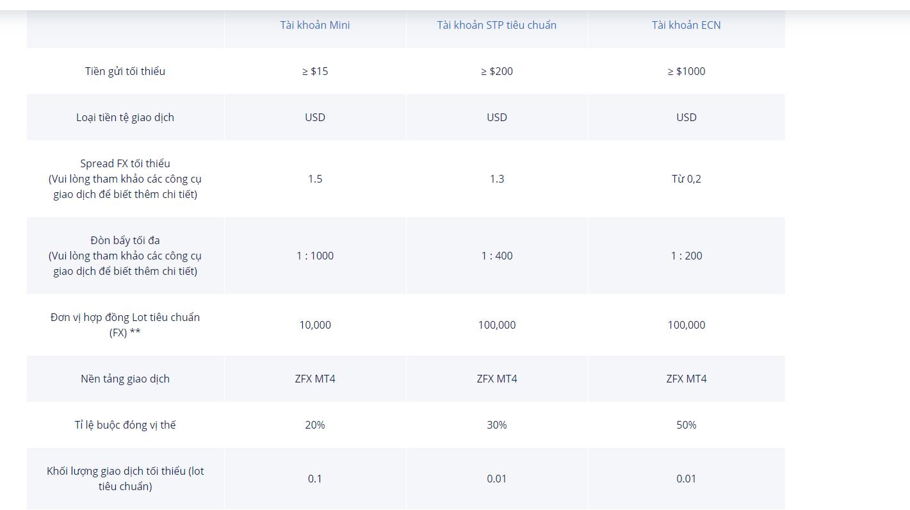The image size is (910, 510).
Task: Click the 'Từ 0,2' spread value
Action: coord(687,179)
